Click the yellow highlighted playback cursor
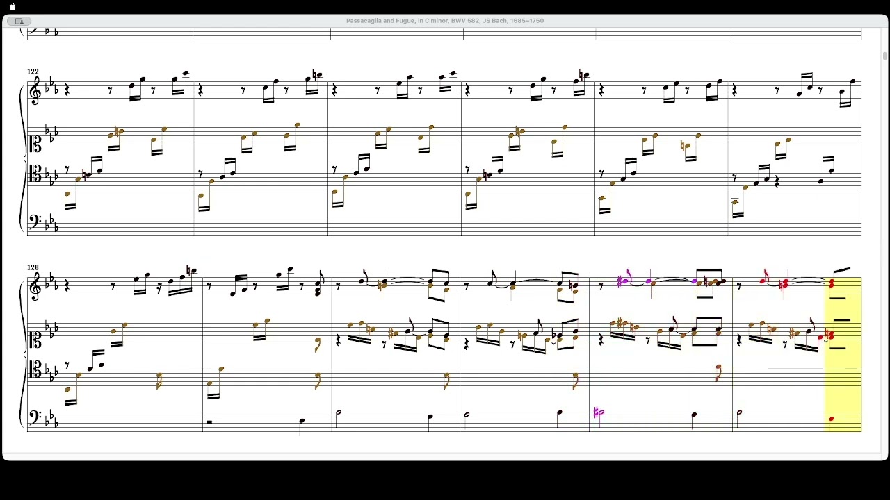The width and height of the screenshot is (890, 500). (843, 354)
